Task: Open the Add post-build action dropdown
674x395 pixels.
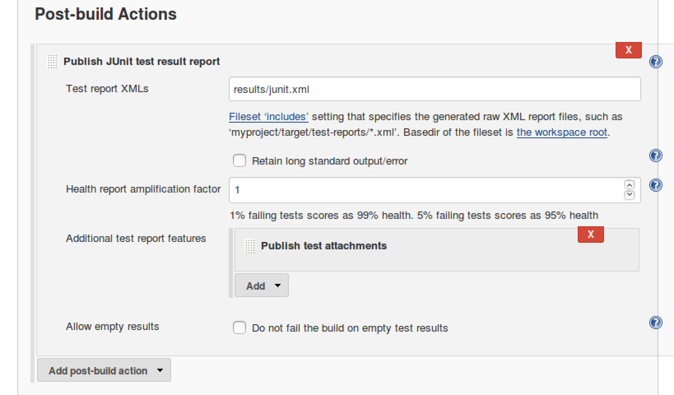Action: coord(104,370)
